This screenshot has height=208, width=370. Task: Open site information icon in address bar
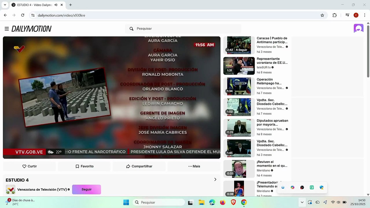click(33, 15)
